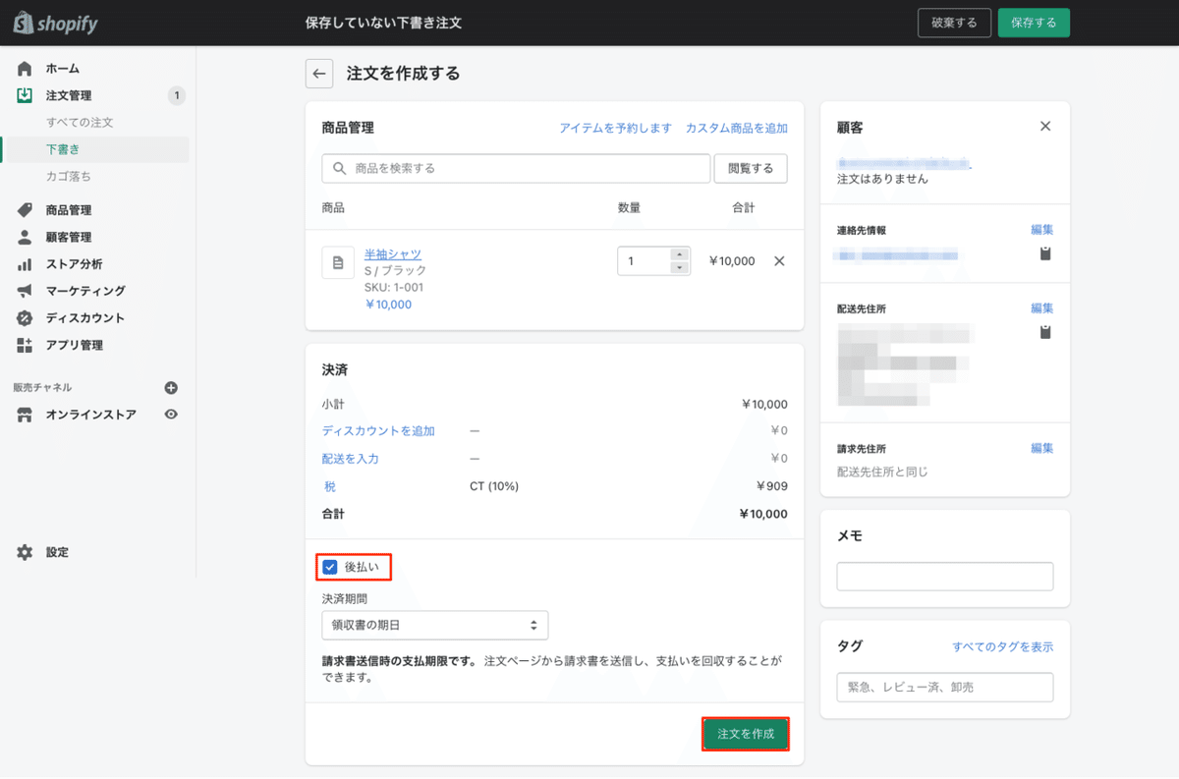The height and width of the screenshot is (779, 1179).
Task: Click the 顧客管理 person icon
Action: (x=26, y=237)
